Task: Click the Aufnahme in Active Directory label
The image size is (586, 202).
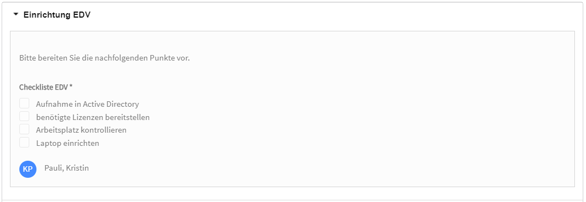Action: click(87, 104)
